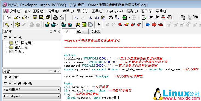
Task: Click the Save floppy disk icon
Action: tap(35, 17)
